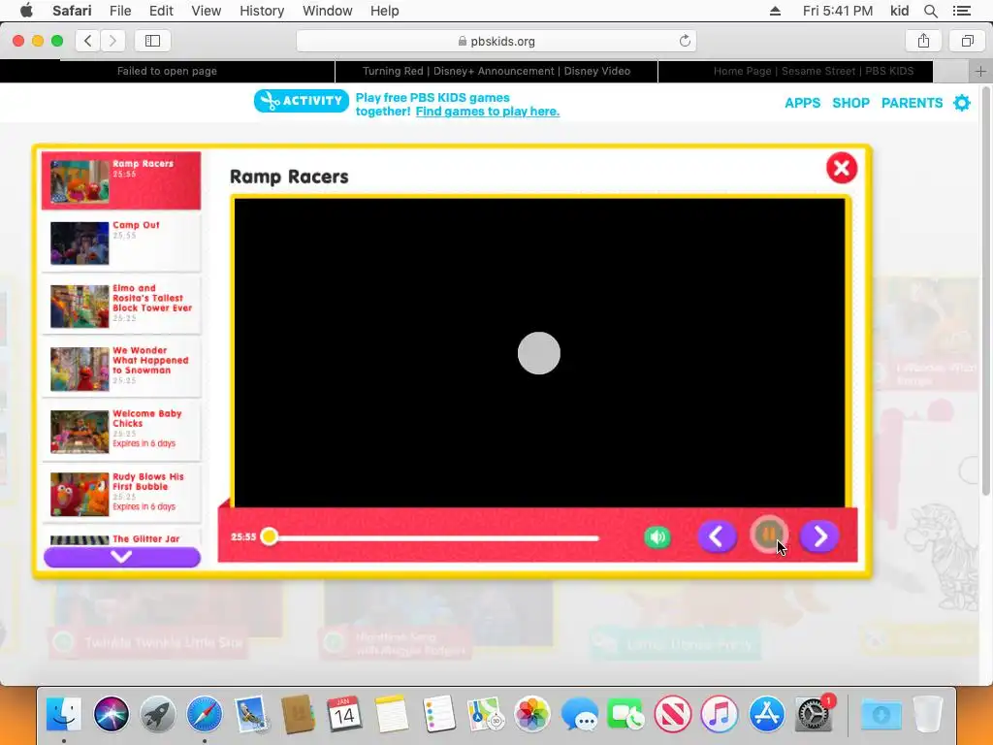Open Reminders in the Dock

[x=438, y=714]
